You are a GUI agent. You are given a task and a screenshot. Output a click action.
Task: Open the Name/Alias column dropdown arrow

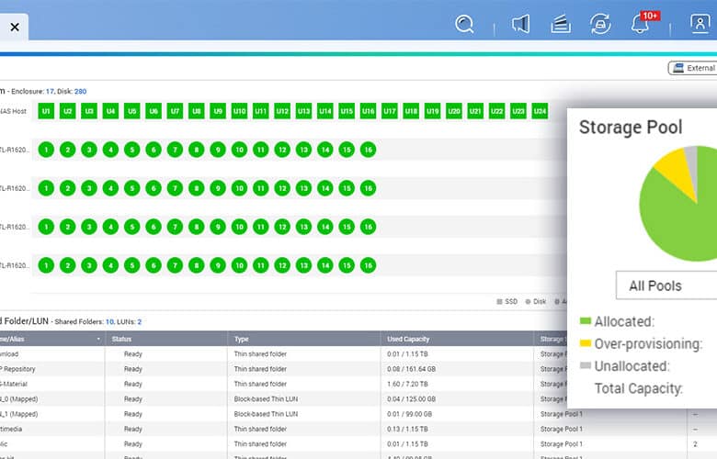click(x=98, y=339)
